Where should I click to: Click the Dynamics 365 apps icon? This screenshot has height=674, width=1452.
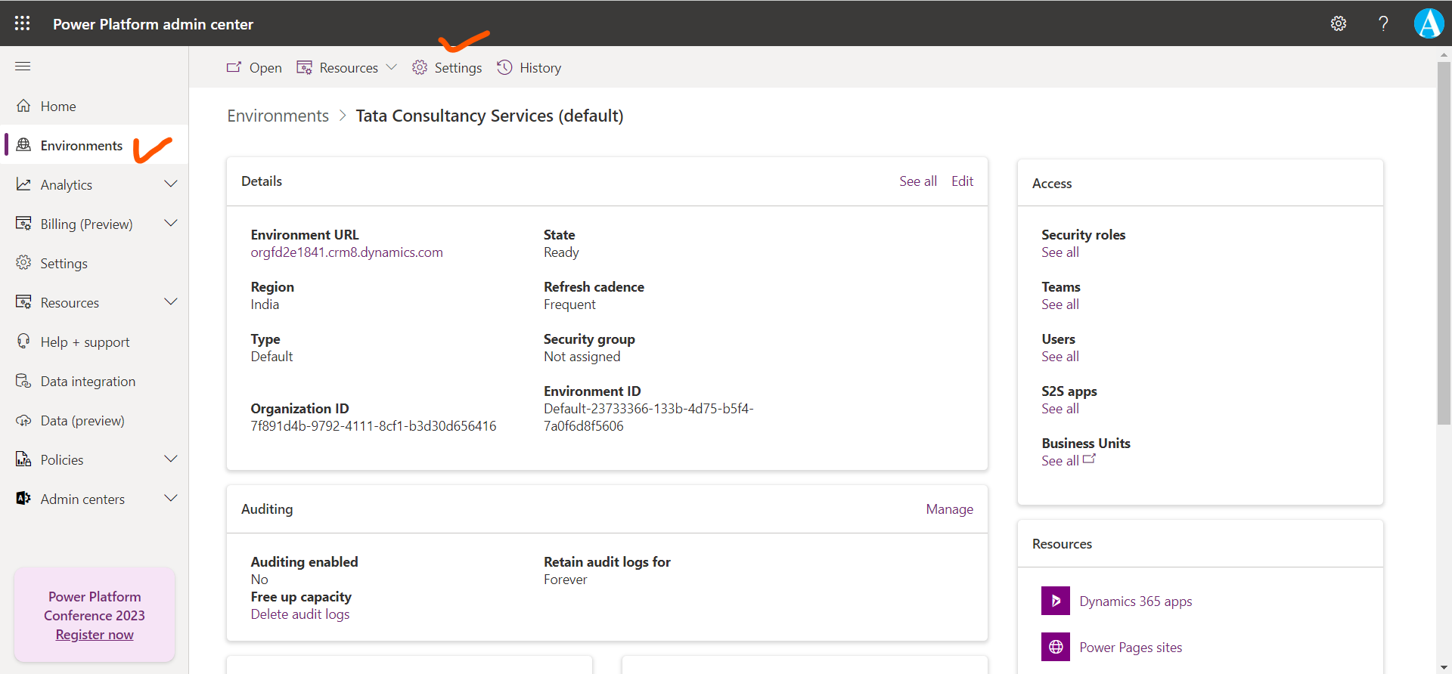click(x=1055, y=601)
